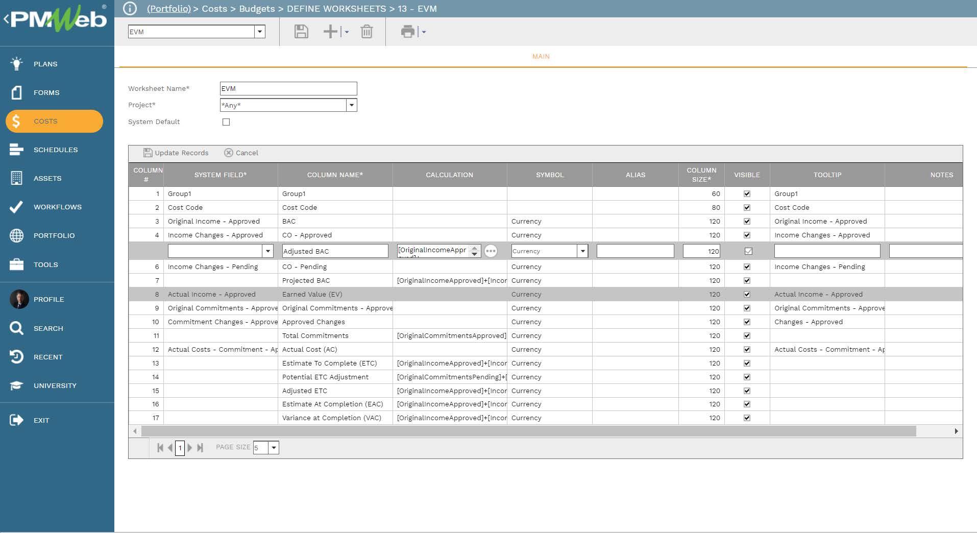Go to next page of grid
The width and height of the screenshot is (977, 533).
pyautogui.click(x=190, y=448)
